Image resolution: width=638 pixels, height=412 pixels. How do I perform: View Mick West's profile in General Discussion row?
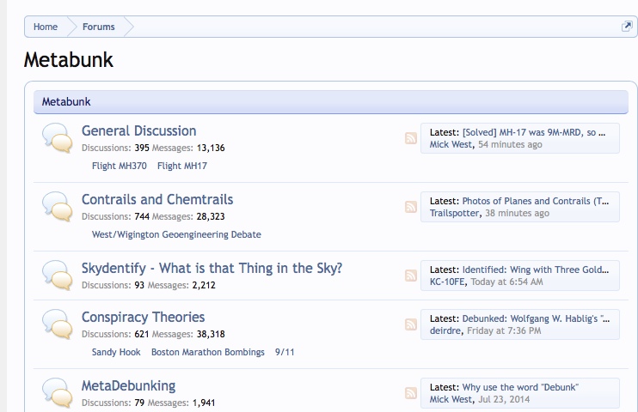tap(451, 145)
